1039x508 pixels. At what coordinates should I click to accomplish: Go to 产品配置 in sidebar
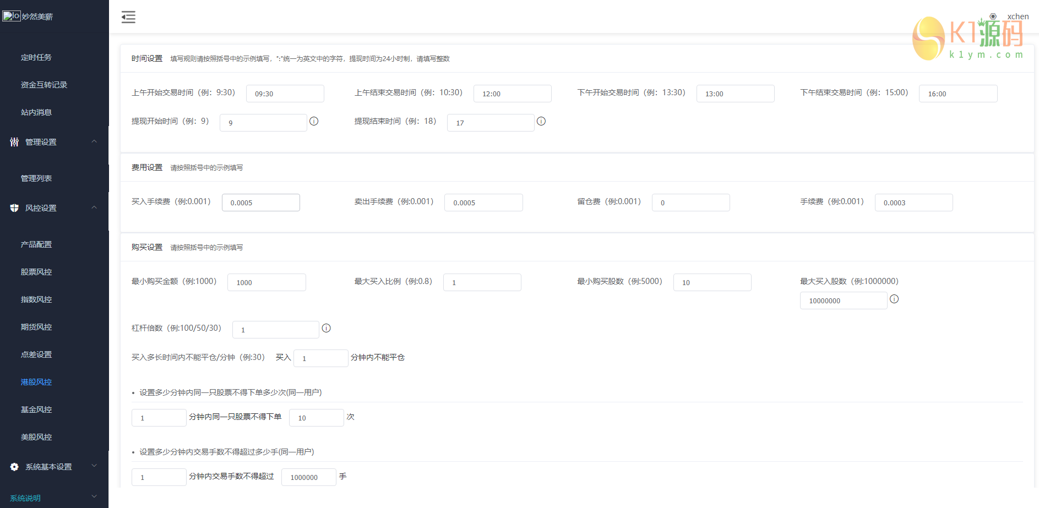pos(36,244)
